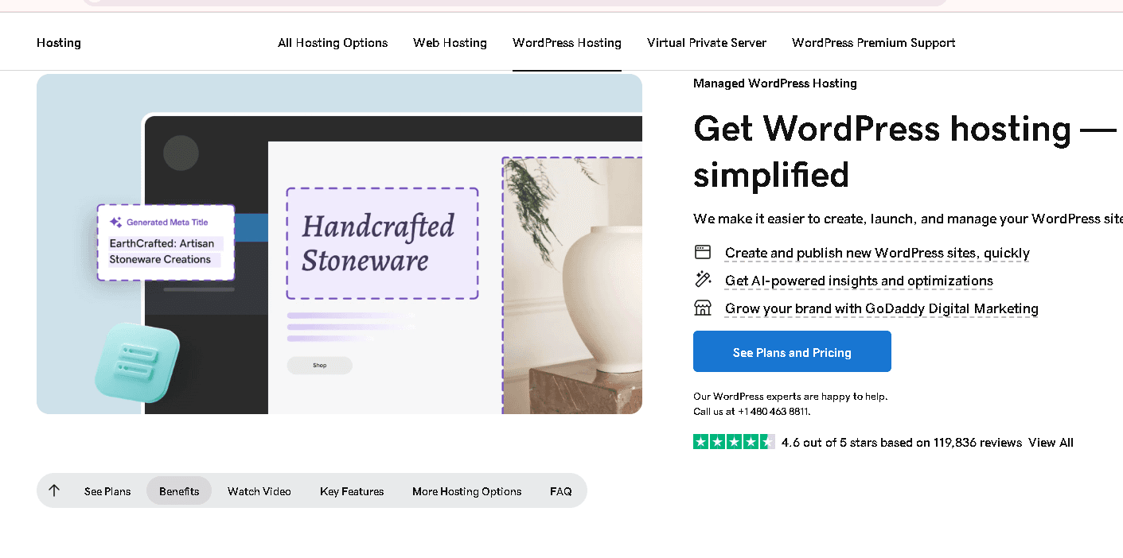Click See Plans and Pricing button
Image resolution: width=1123 pixels, height=558 pixels.
(792, 351)
